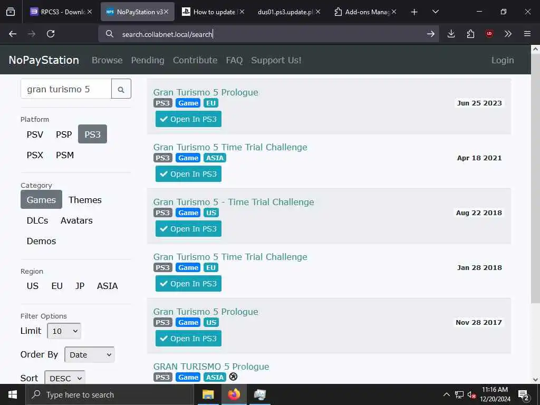Open the Action Center notifications
Viewport: 540px width, 405px height.
524,394
